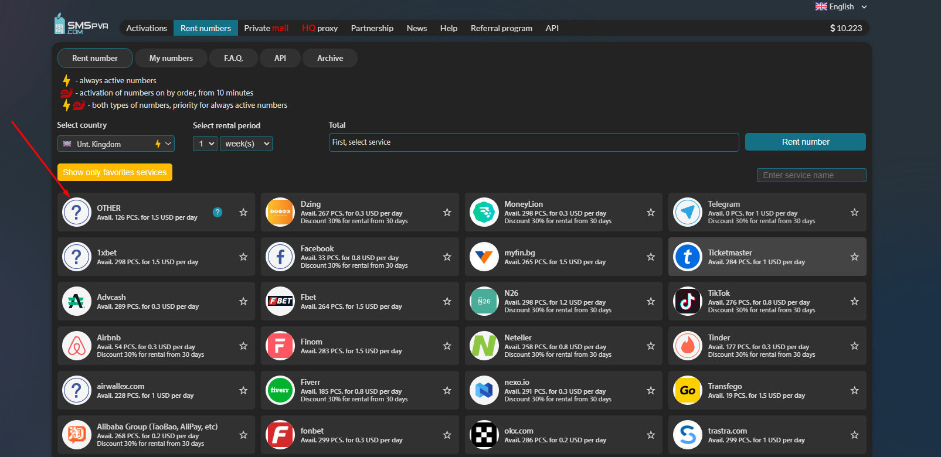Go to HQ proxy page
Viewport: 941px width, 457px height.
coord(320,28)
